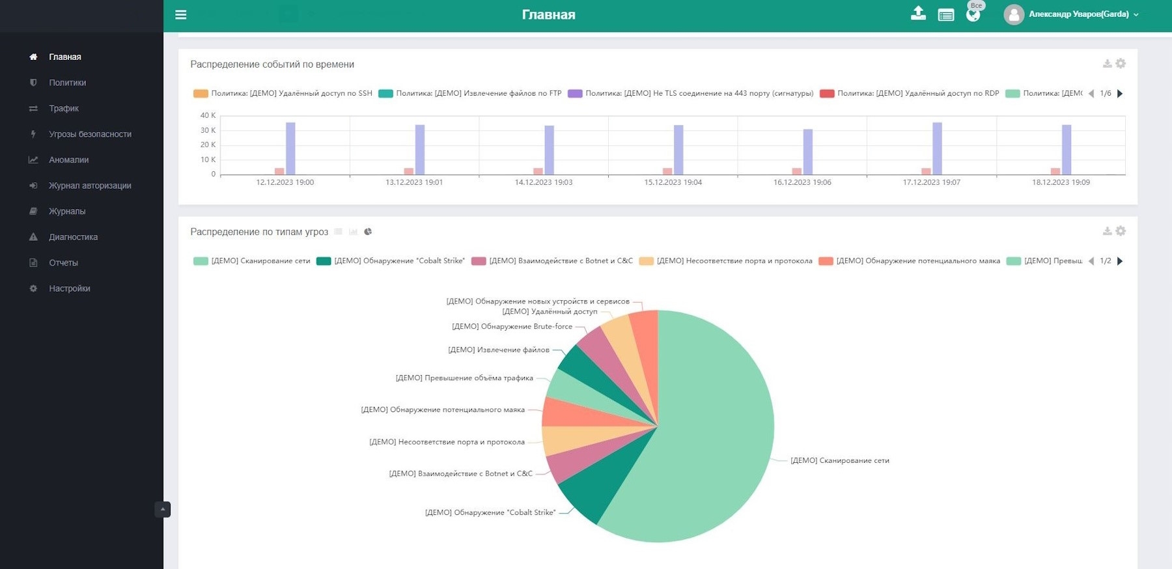Screen dimensions: 1172x569
Task: Toggle 'Не TLS соединение на 443 порту' legend
Action: (690, 94)
